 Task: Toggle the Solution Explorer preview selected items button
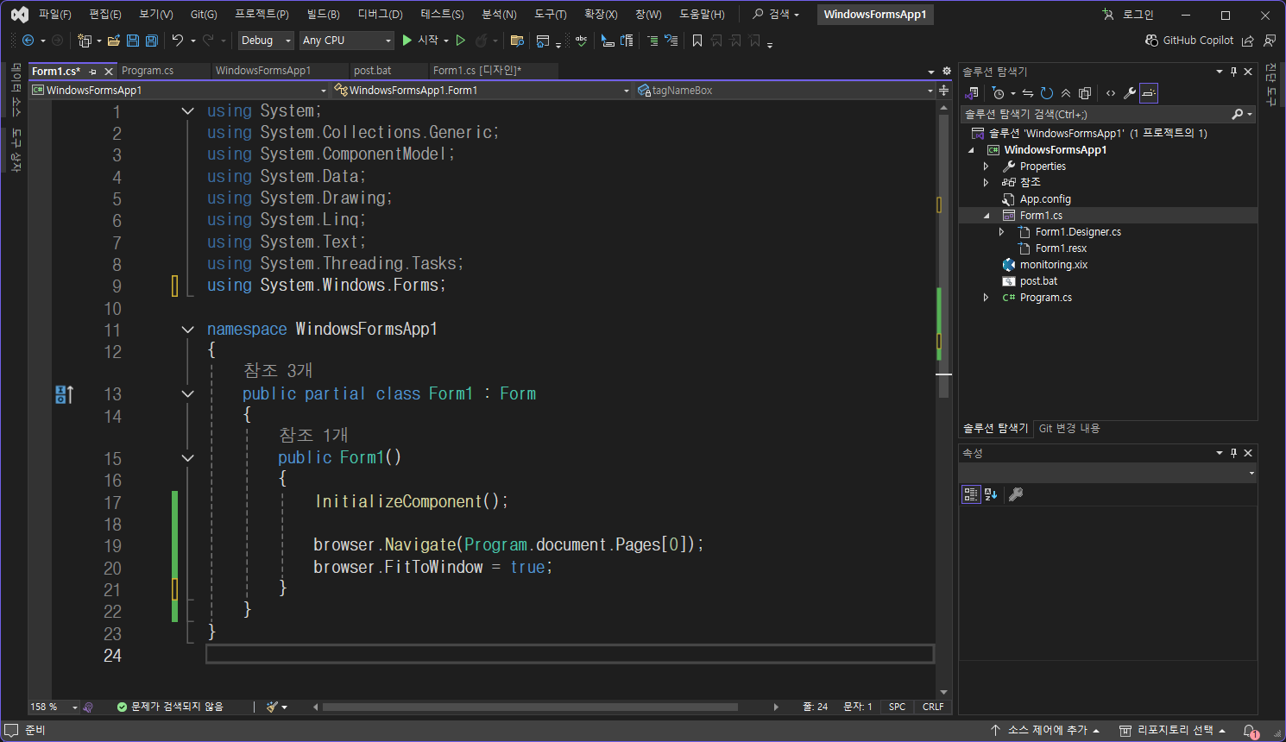(1149, 93)
